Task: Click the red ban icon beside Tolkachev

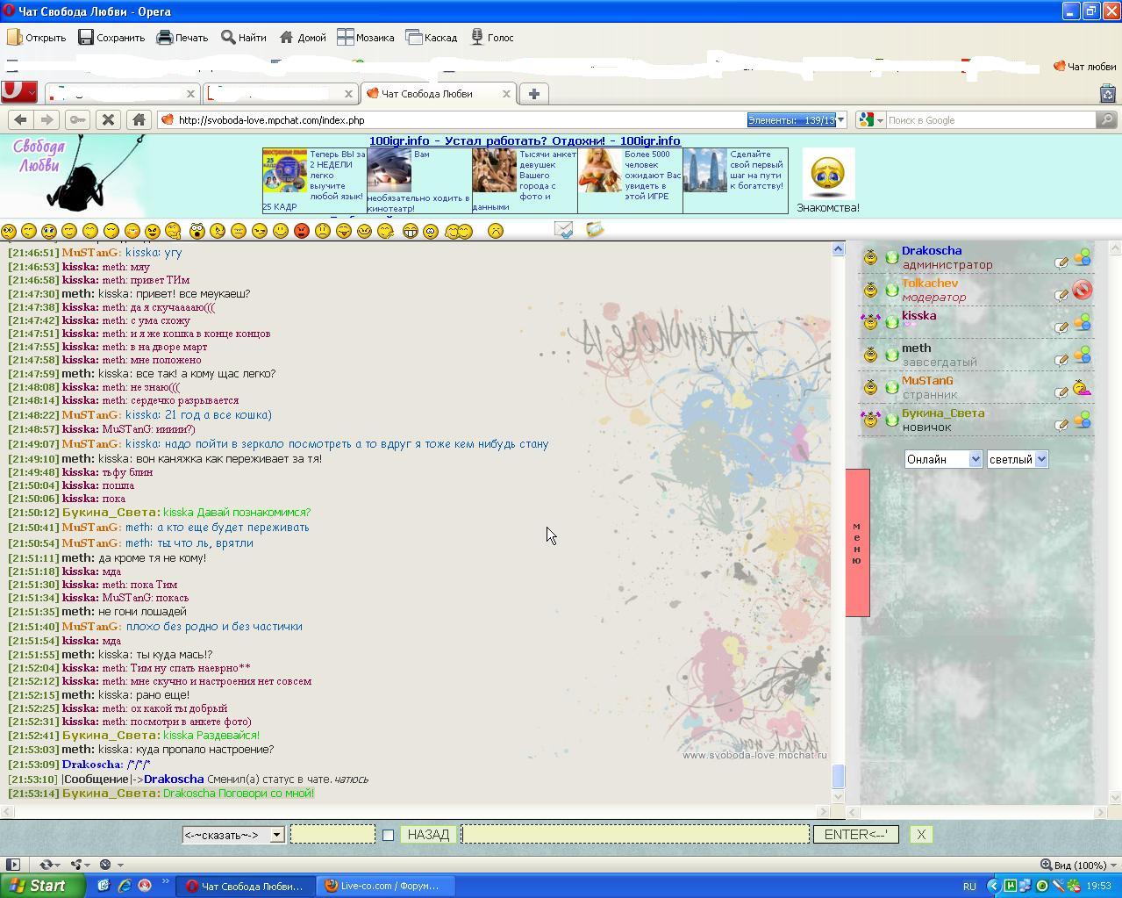Action: click(x=1082, y=291)
